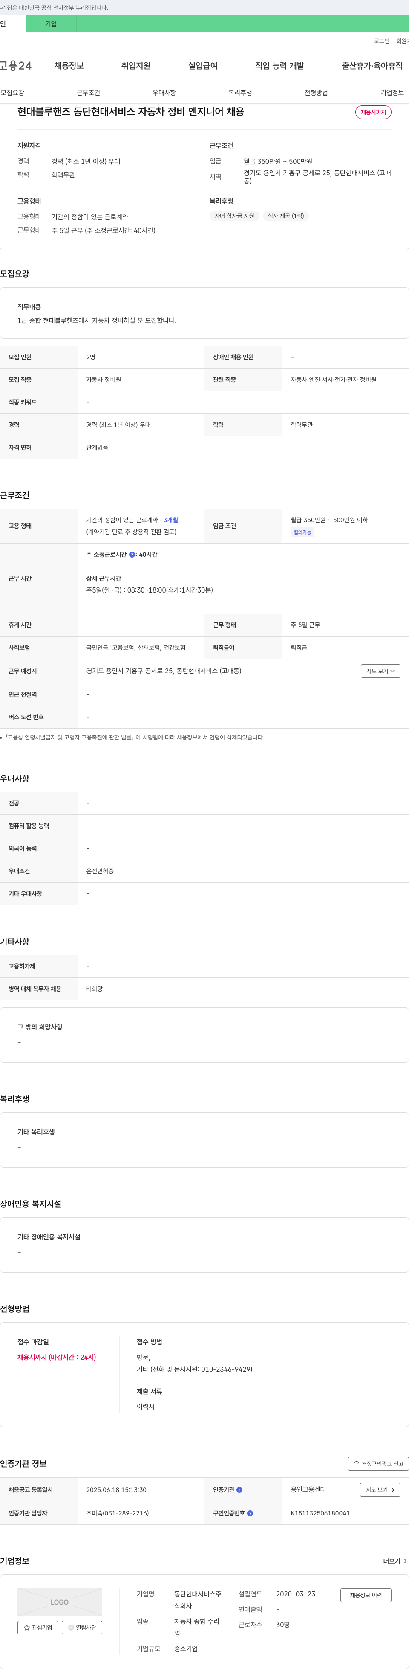This screenshot has height=1669, width=409.
Task: Click 채용시까지 (마감시간 : 24시) deadline text
Action: pos(56,1358)
